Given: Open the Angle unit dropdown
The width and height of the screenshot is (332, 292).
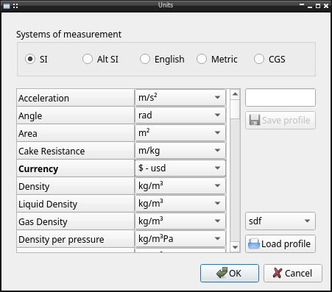Looking at the screenshot, I should point(180,115).
